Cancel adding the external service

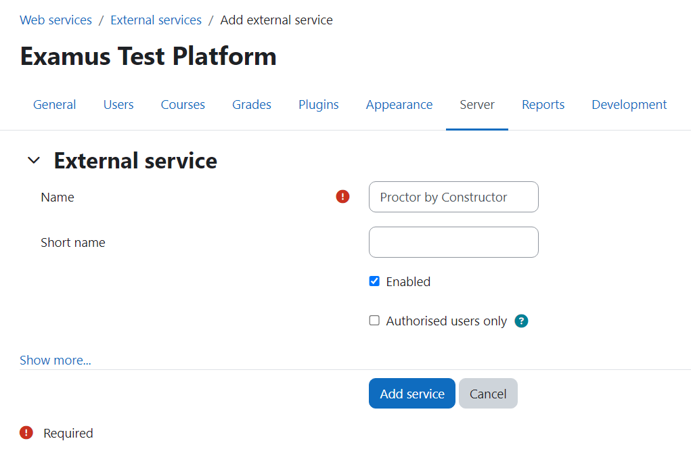tap(488, 394)
